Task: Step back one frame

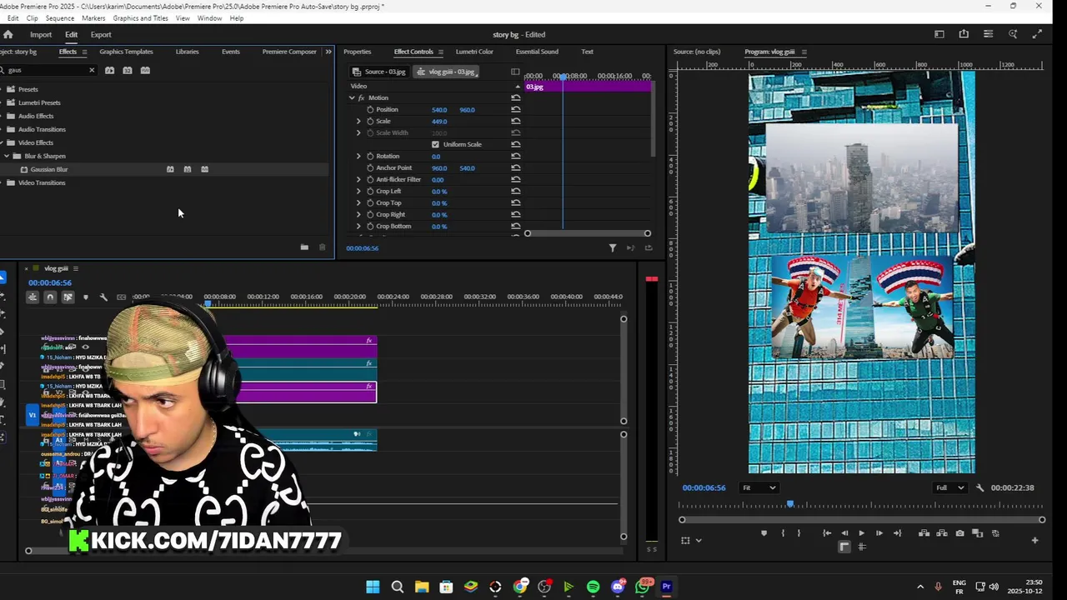Action: pyautogui.click(x=844, y=533)
